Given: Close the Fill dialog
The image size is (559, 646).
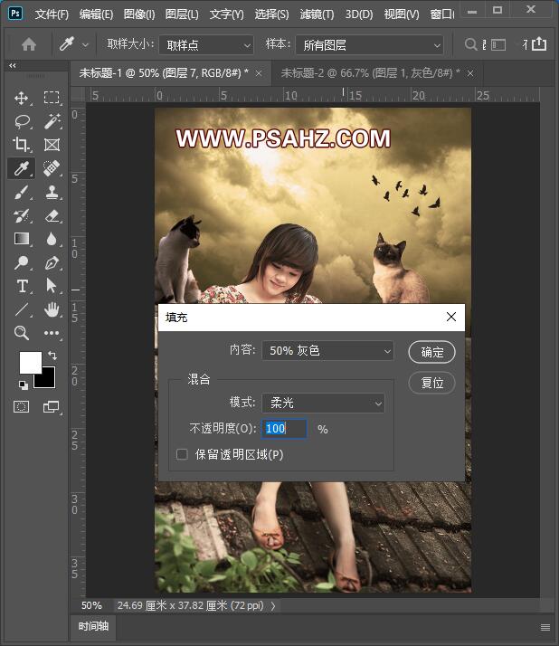Looking at the screenshot, I should (451, 317).
